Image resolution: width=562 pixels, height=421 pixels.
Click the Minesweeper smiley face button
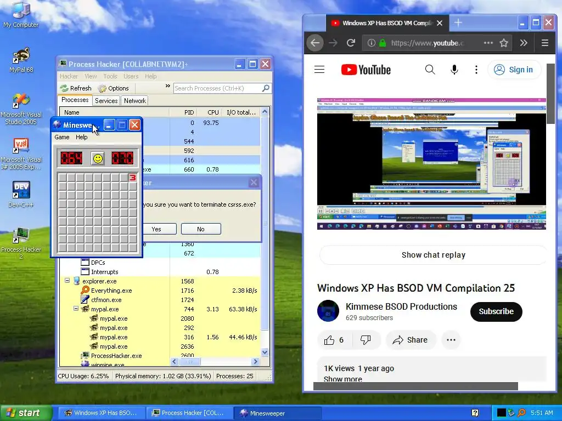98,158
